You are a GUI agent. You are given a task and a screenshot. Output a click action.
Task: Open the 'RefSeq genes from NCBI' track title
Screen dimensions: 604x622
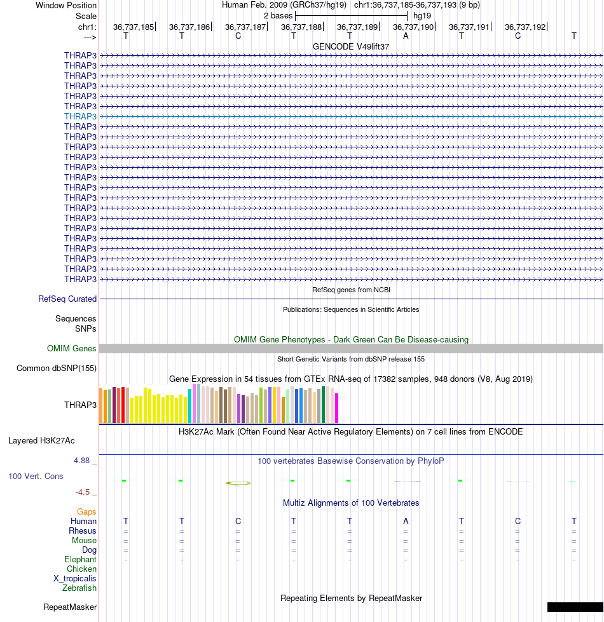351,290
